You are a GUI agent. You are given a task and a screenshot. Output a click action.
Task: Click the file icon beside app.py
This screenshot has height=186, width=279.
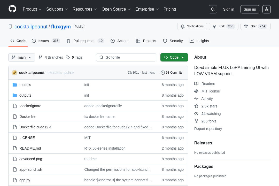pos(15,180)
